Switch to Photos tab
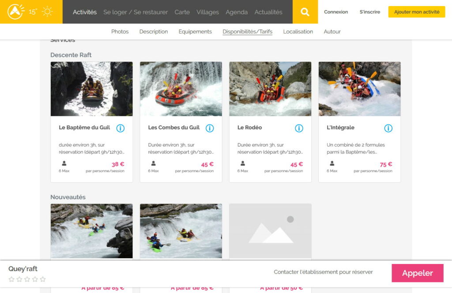The width and height of the screenshot is (452, 293). pos(120,32)
